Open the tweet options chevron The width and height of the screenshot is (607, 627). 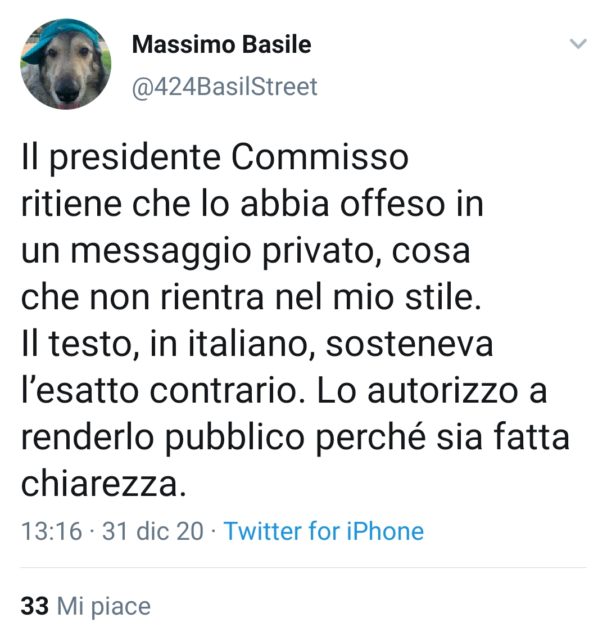(x=578, y=45)
